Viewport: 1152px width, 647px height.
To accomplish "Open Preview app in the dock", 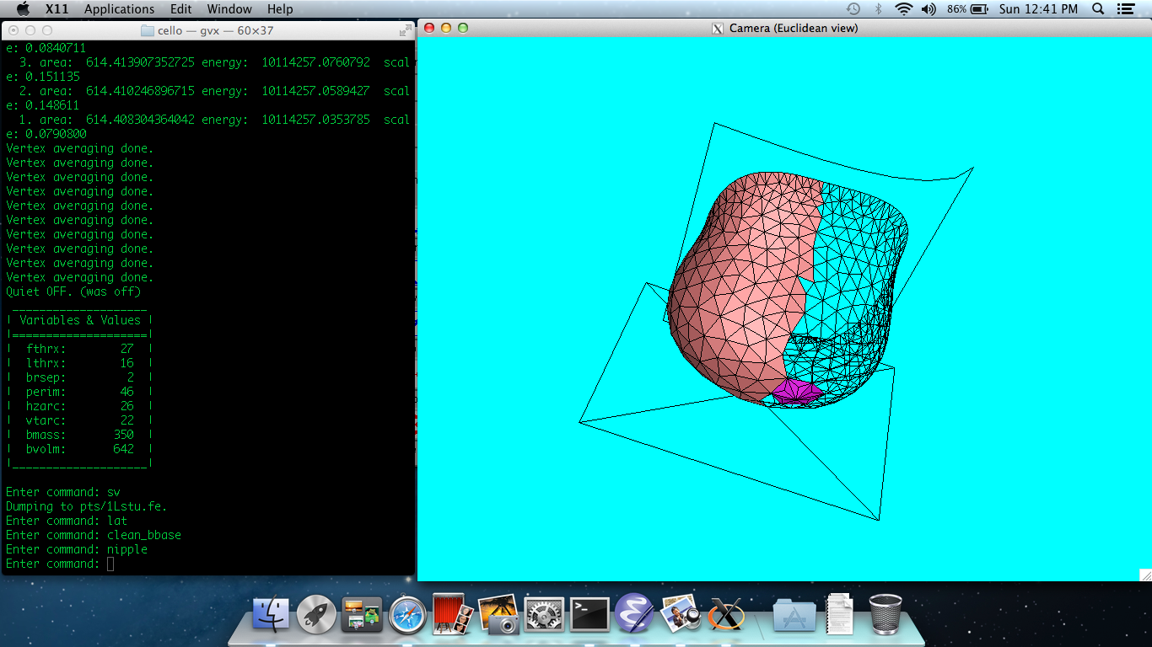I will point(681,614).
